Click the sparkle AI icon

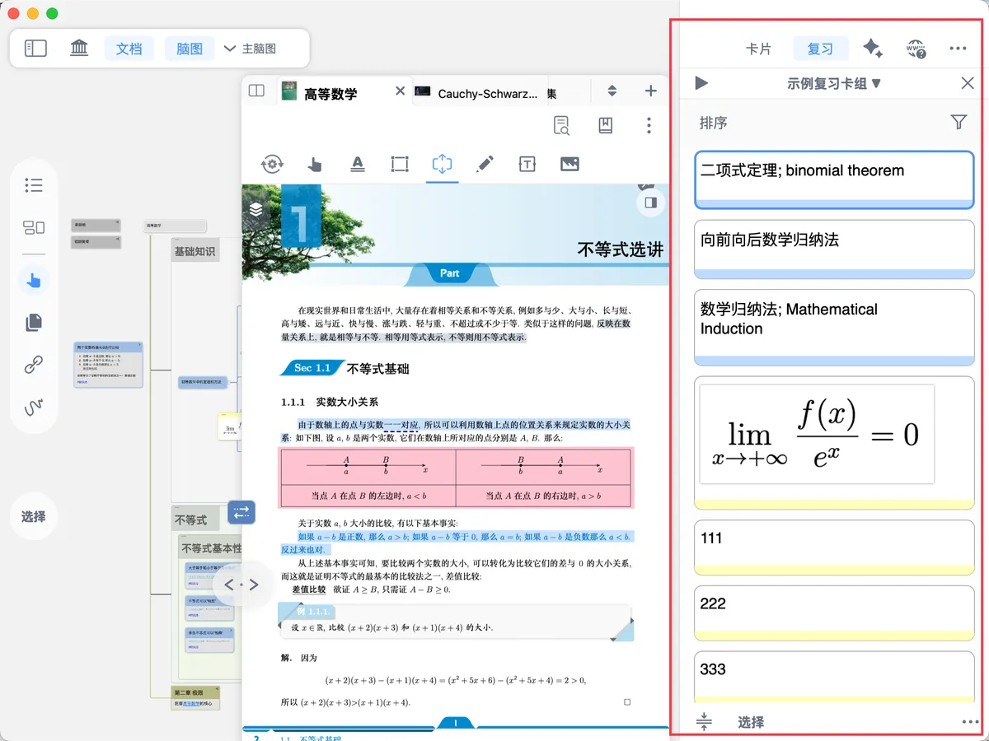point(873,49)
